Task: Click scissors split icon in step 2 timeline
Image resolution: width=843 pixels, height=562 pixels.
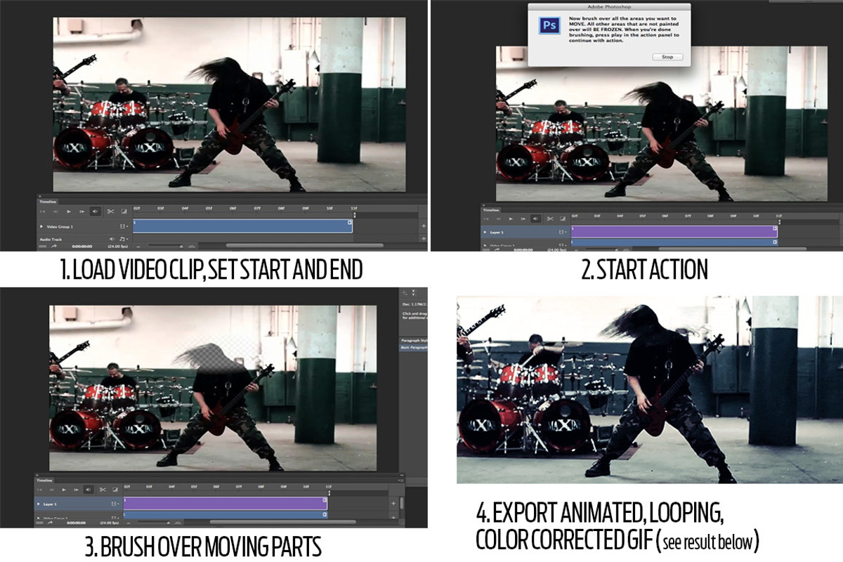Action: coord(549,218)
